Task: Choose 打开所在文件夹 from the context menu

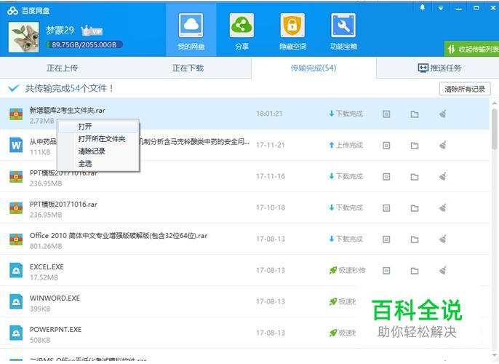Action: 98,139
